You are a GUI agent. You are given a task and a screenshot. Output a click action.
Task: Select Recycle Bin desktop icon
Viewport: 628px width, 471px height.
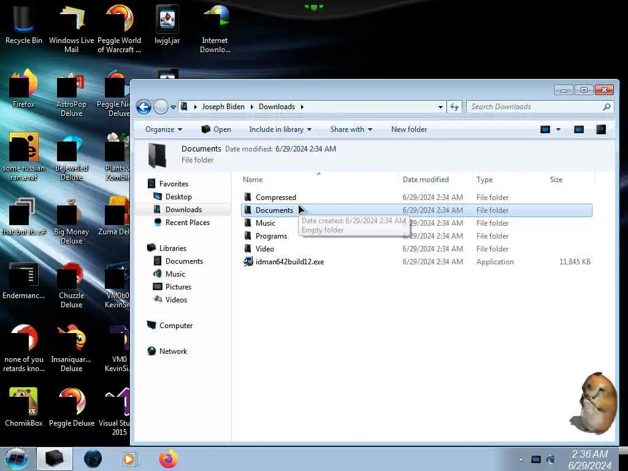(x=24, y=25)
